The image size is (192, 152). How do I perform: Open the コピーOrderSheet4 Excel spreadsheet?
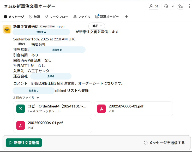coord(52,108)
